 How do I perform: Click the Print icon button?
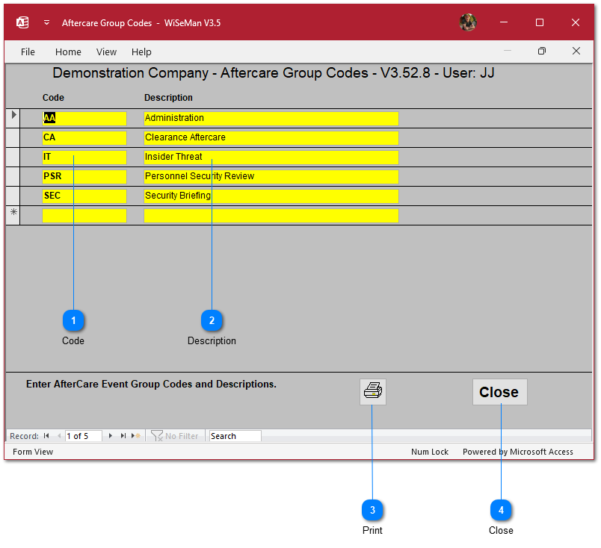click(x=372, y=391)
